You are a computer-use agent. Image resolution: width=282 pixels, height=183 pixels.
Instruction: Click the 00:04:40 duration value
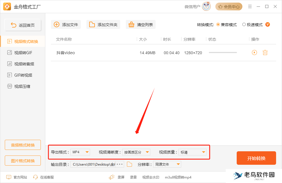click(172, 53)
